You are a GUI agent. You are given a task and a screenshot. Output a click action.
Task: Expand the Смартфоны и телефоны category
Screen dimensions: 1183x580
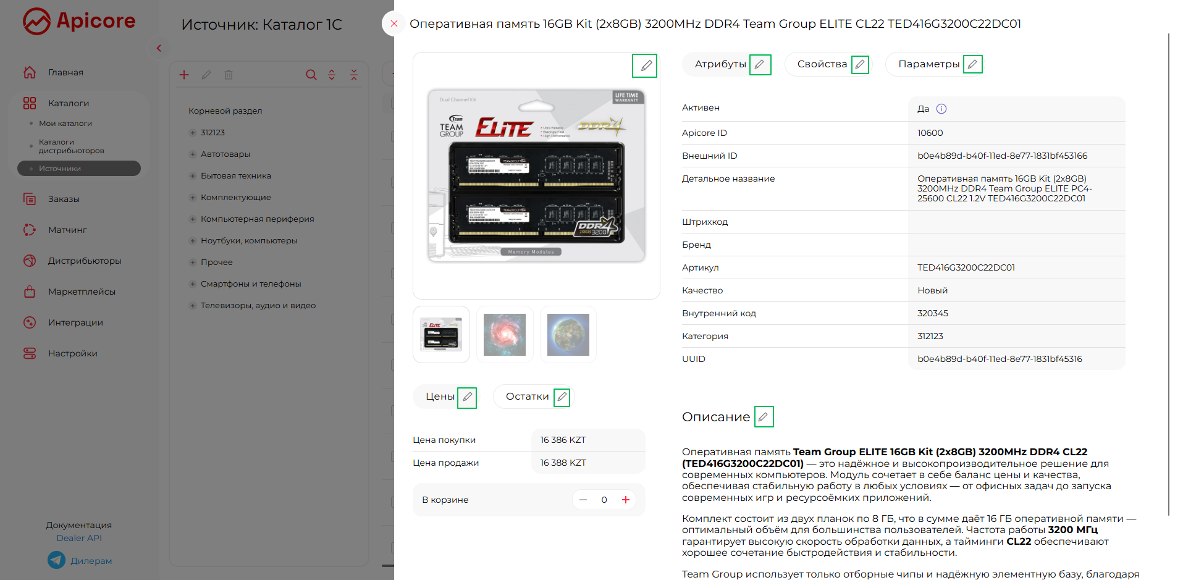coord(193,284)
